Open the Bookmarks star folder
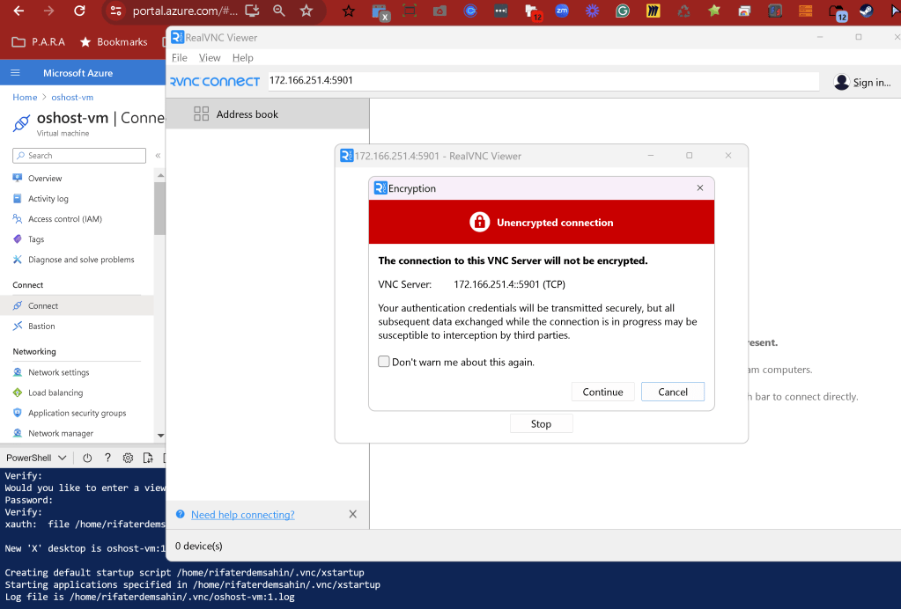 [x=114, y=42]
